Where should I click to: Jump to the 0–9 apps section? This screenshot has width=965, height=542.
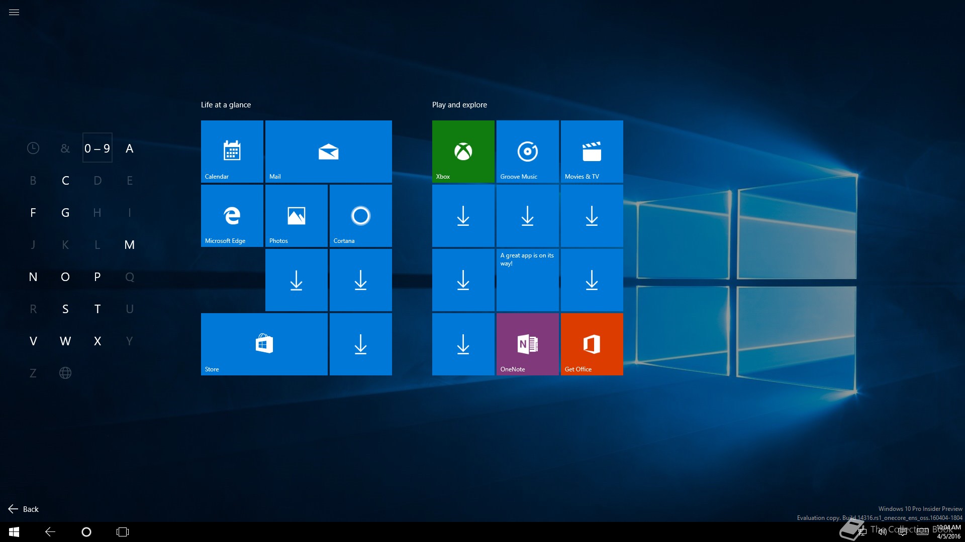(x=98, y=148)
